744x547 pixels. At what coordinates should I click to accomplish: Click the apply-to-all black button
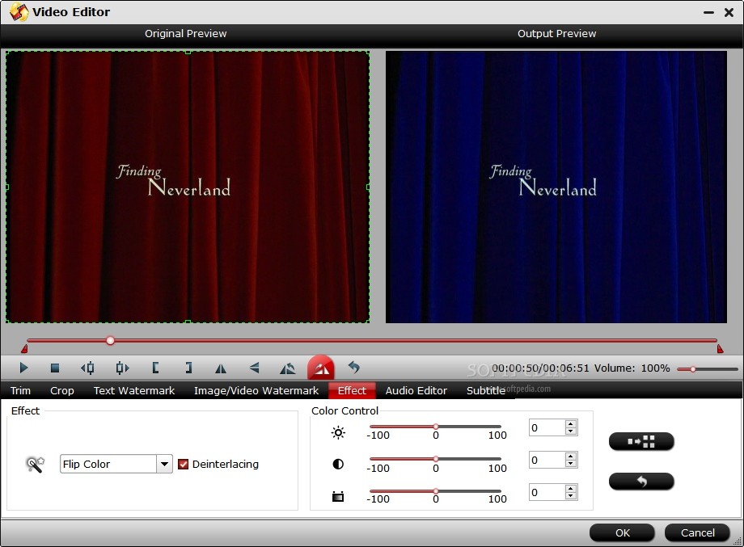[641, 441]
